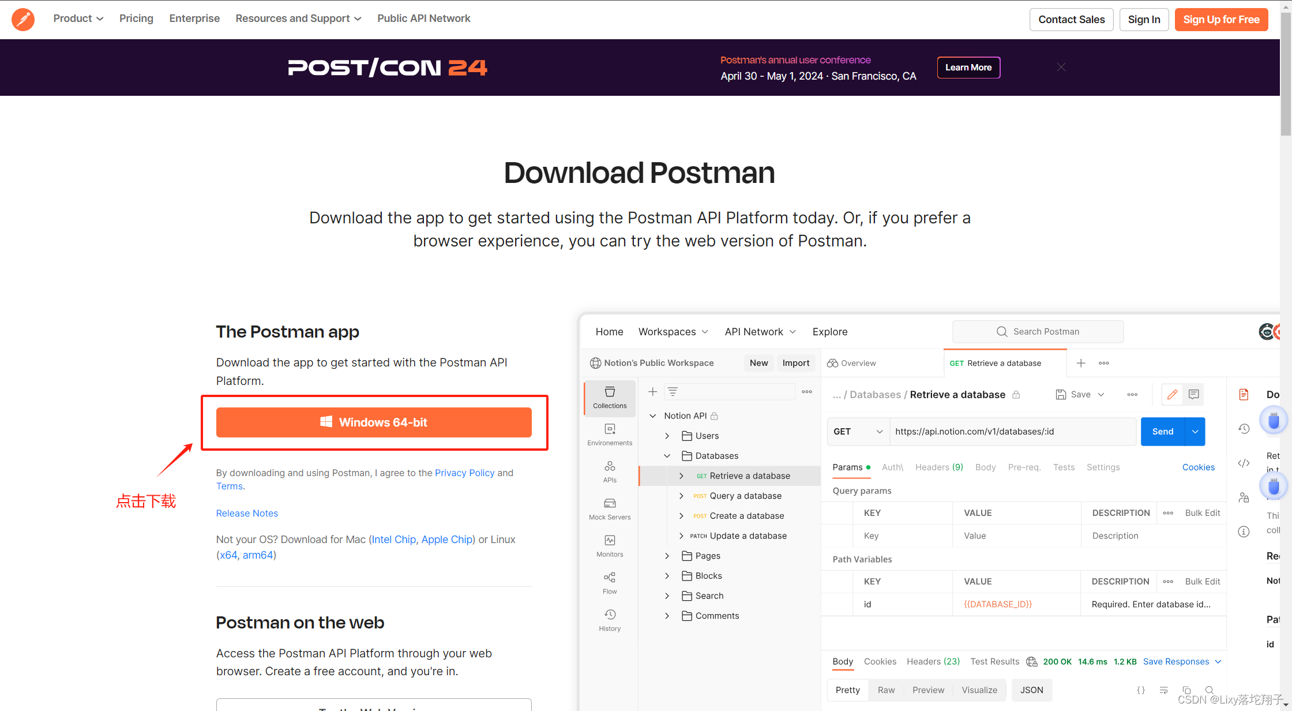Select the Mock Servers icon
The width and height of the screenshot is (1292, 711).
click(610, 509)
